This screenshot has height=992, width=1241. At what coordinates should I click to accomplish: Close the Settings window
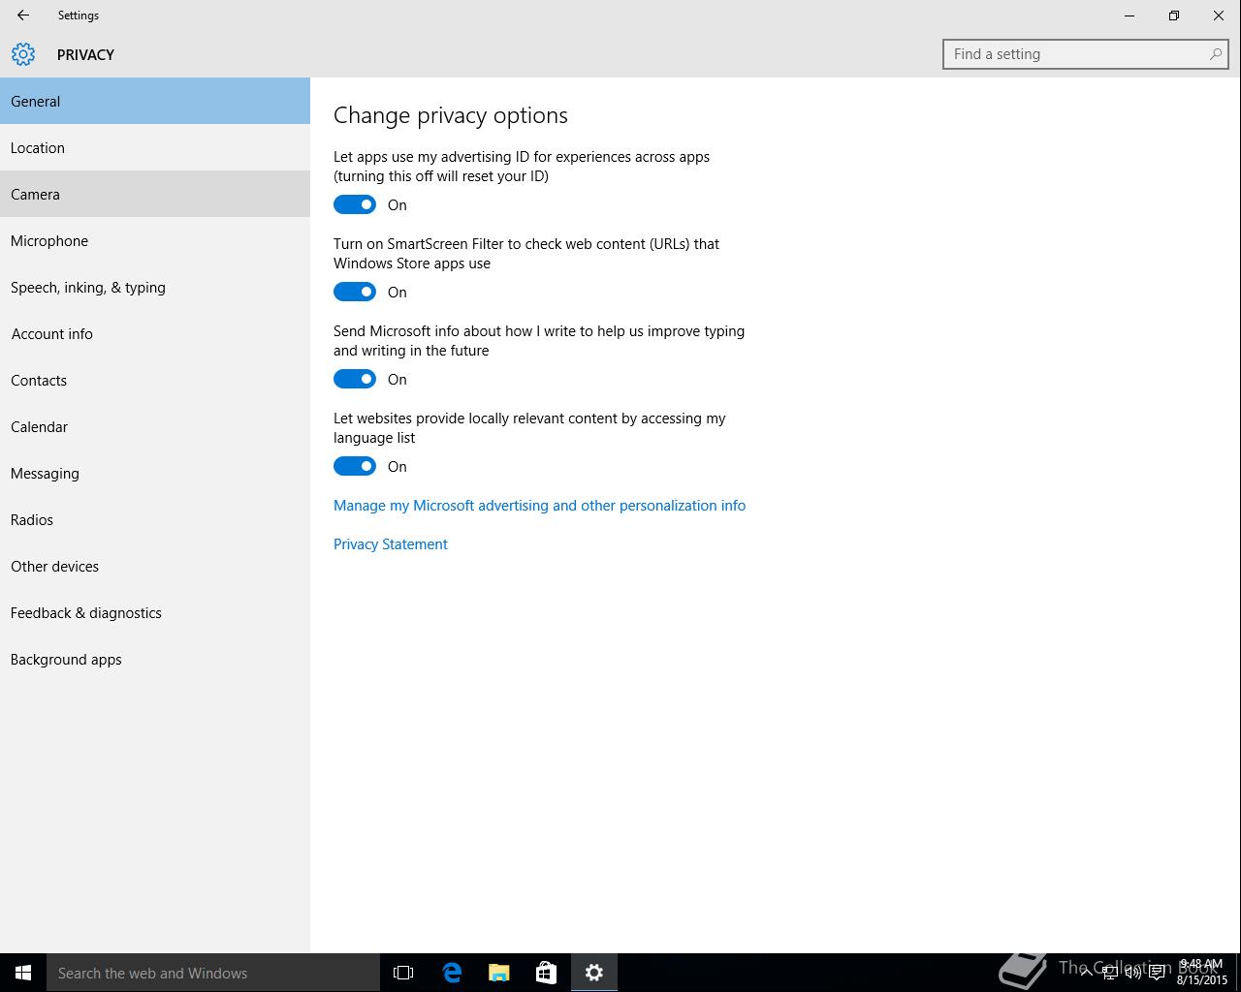tap(1219, 15)
